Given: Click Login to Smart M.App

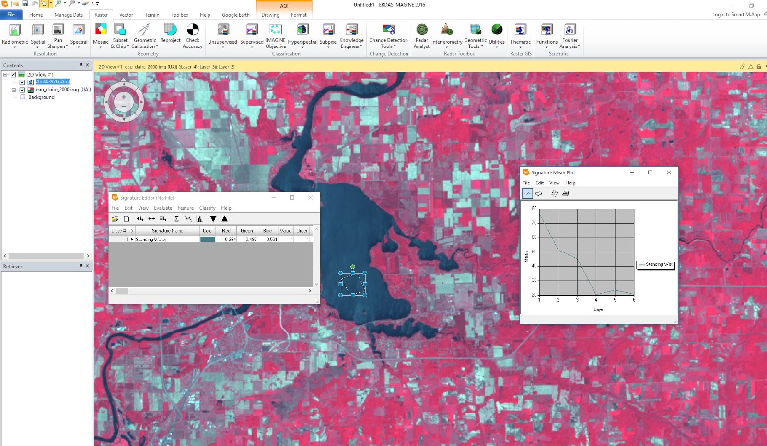Looking at the screenshot, I should 736,14.
